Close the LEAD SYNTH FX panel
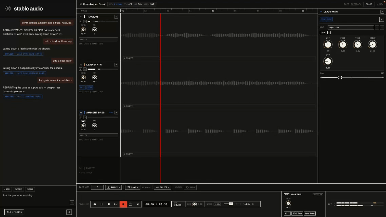 tap(382, 12)
